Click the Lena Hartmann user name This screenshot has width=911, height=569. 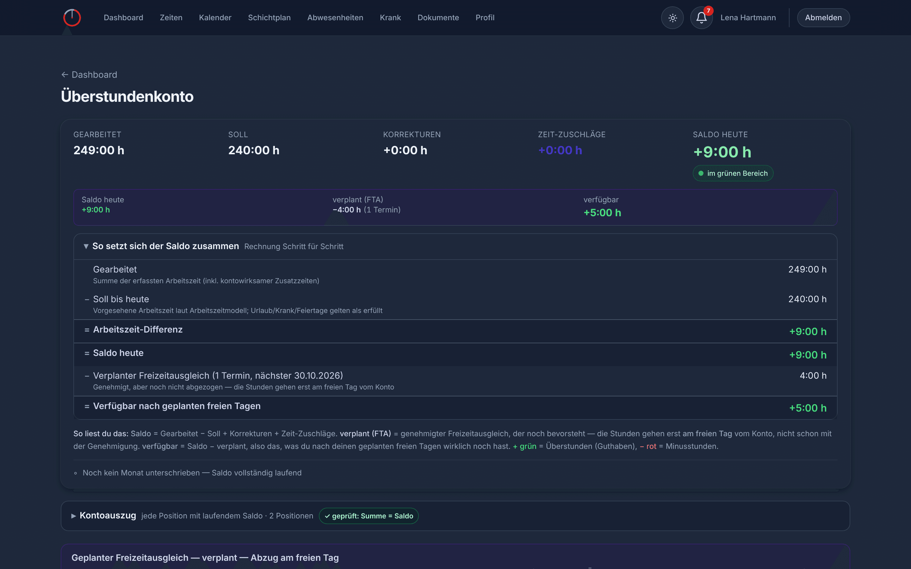(x=748, y=18)
